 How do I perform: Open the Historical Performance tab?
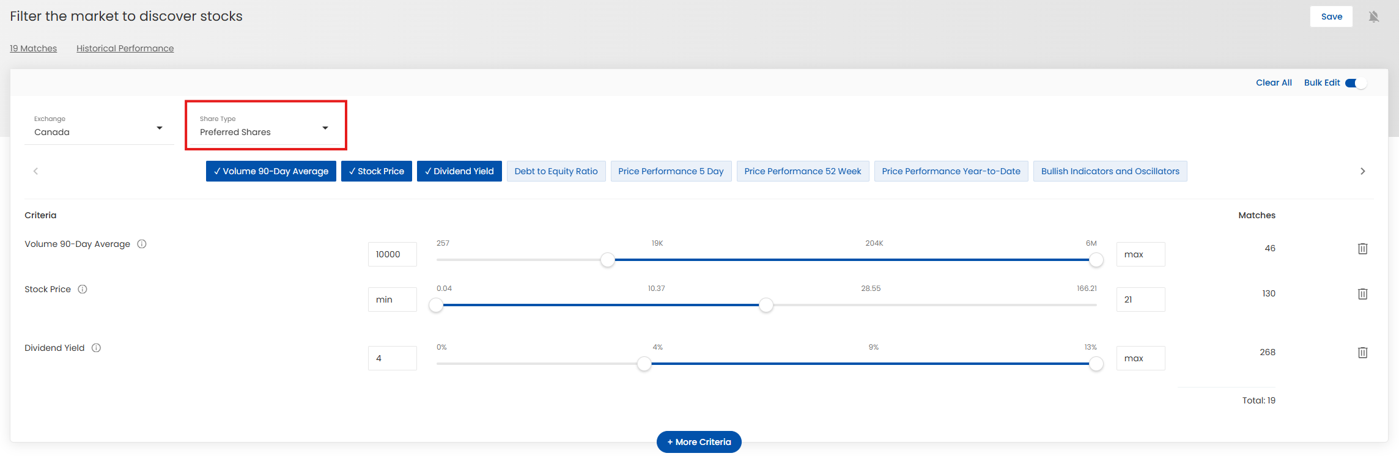click(125, 48)
